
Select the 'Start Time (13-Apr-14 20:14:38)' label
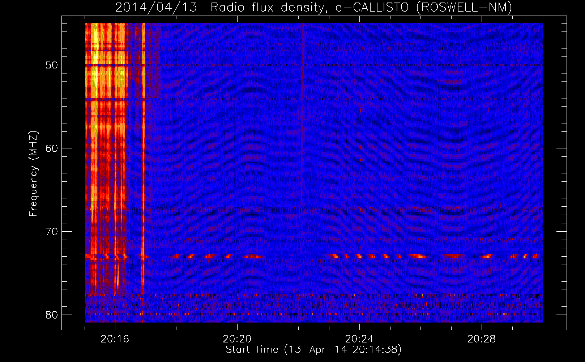click(313, 350)
